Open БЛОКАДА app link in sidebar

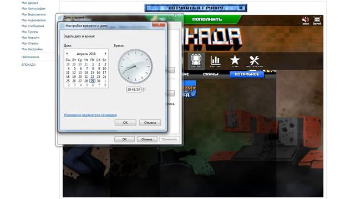point(28,65)
